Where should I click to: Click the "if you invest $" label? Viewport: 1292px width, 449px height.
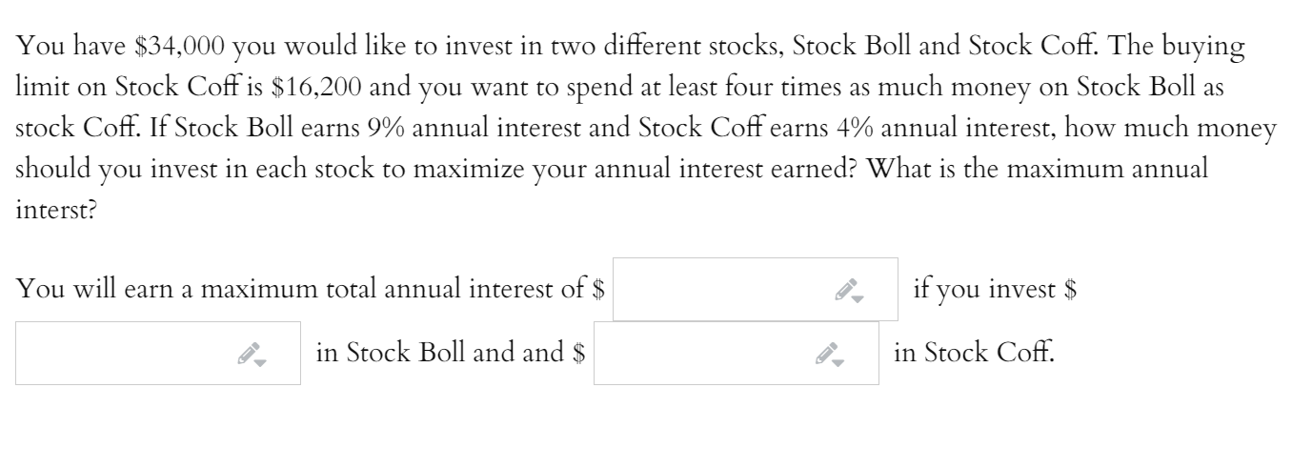(995, 290)
